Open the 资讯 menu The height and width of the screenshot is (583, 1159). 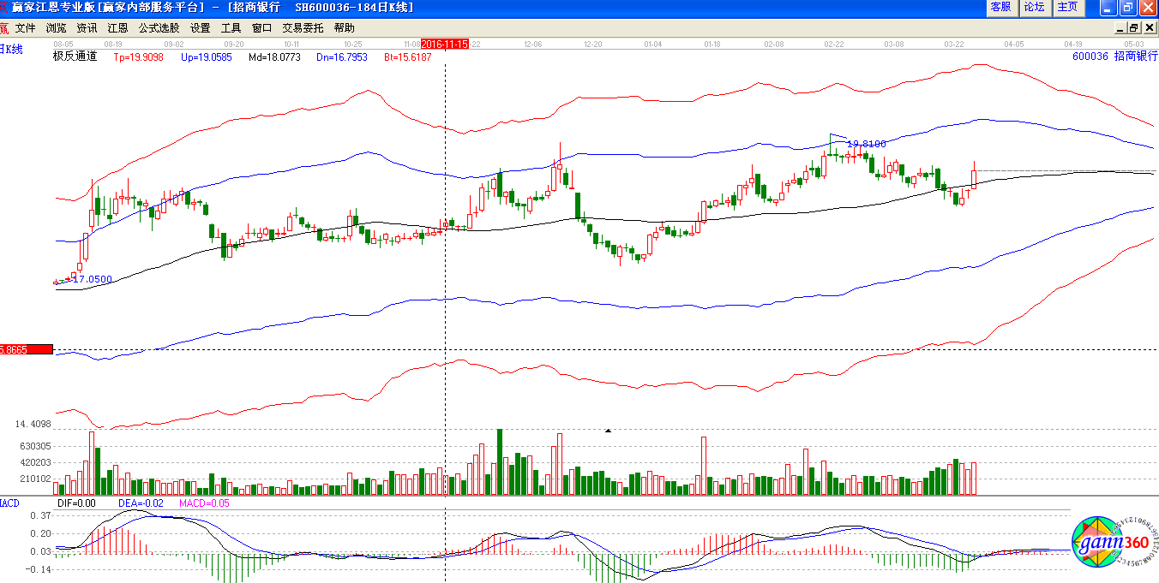coord(87,28)
